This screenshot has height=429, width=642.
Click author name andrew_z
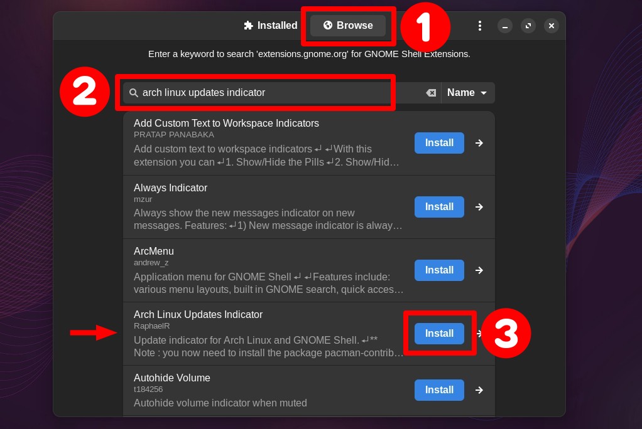pos(151,263)
